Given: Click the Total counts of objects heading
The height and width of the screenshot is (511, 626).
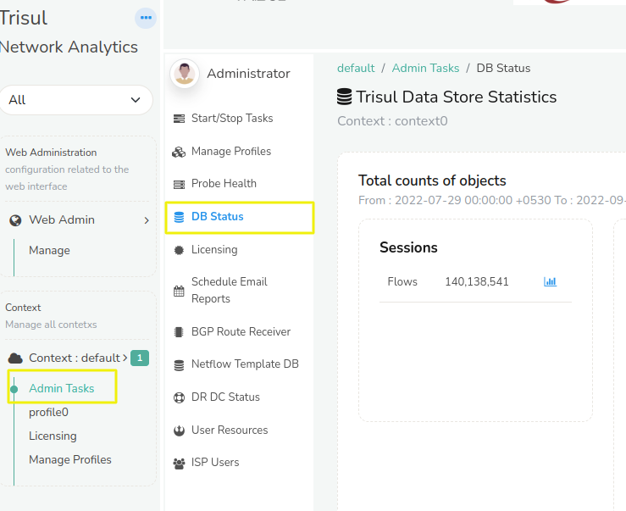Looking at the screenshot, I should (432, 181).
